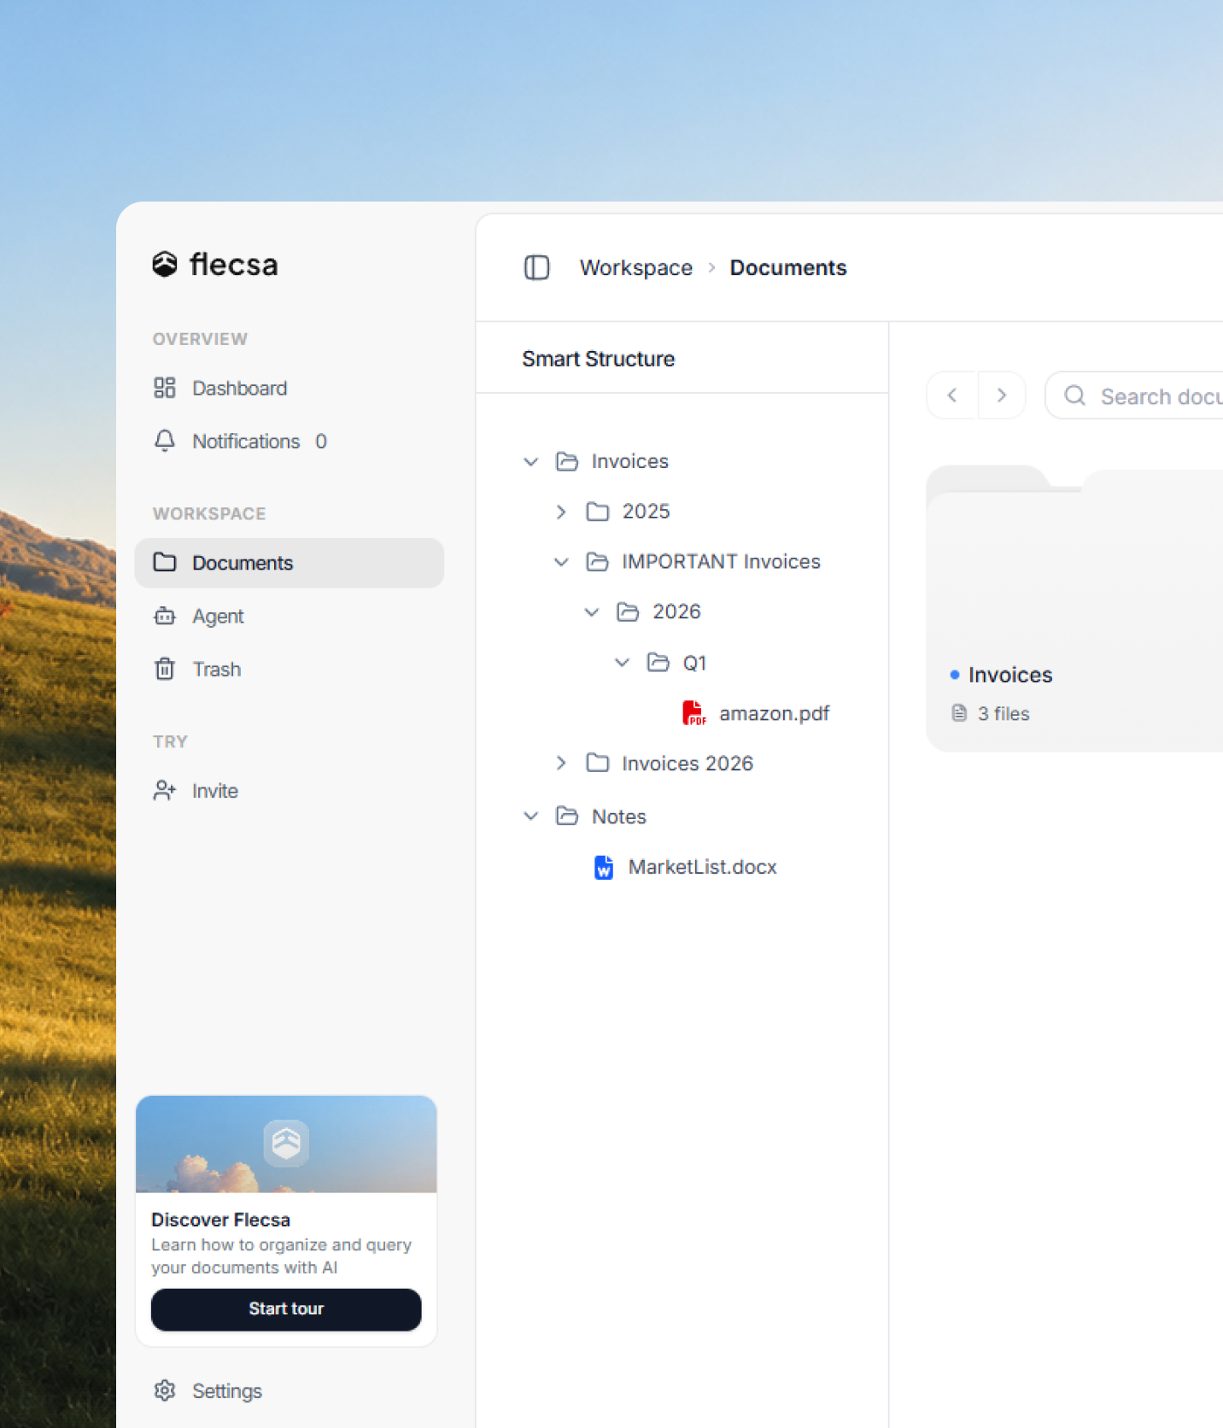
Task: Expand the 2025 folder chevron
Action: click(x=561, y=511)
